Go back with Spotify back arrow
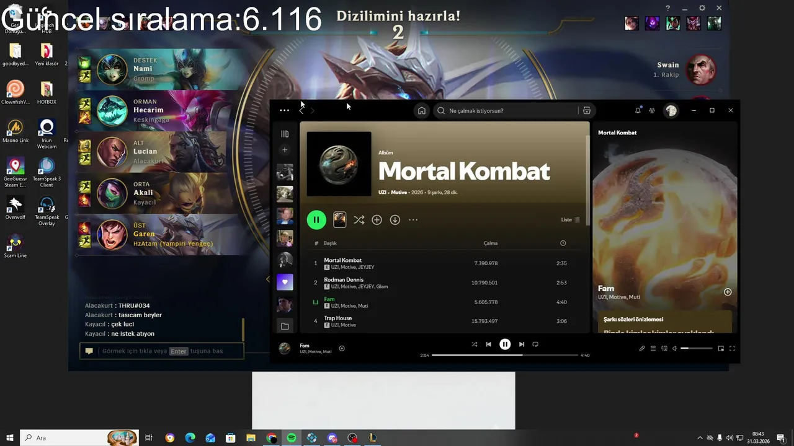794x446 pixels. [x=301, y=110]
